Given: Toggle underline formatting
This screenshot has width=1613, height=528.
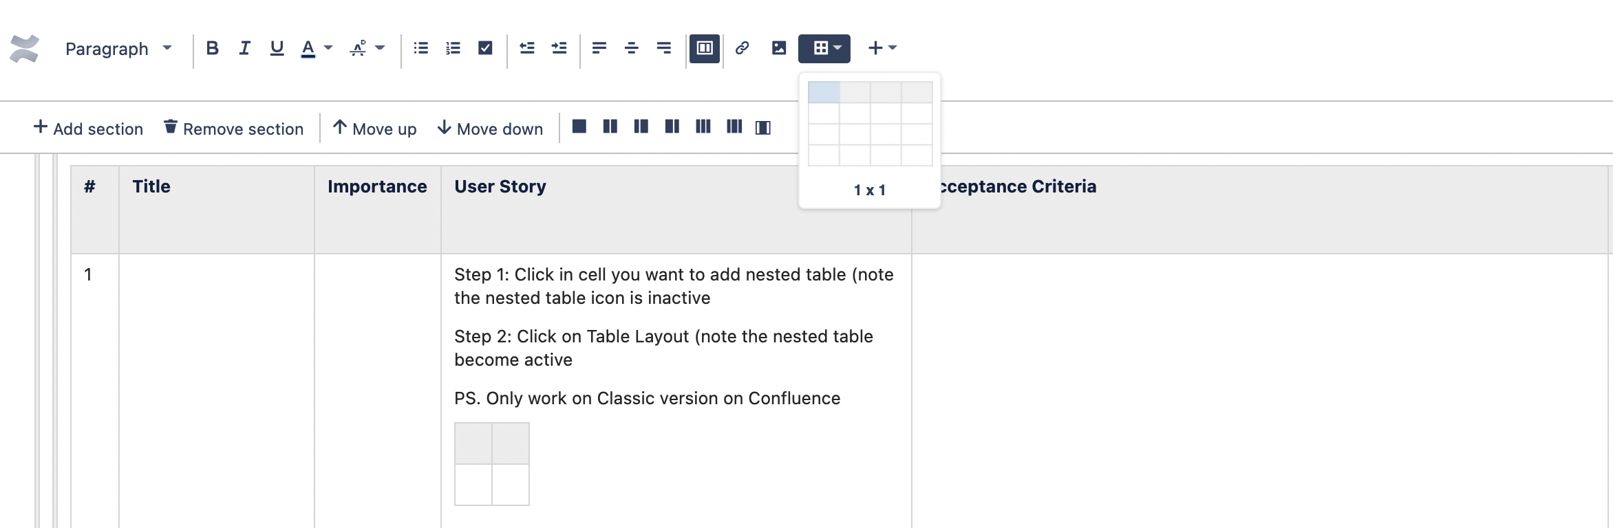Looking at the screenshot, I should click(277, 48).
